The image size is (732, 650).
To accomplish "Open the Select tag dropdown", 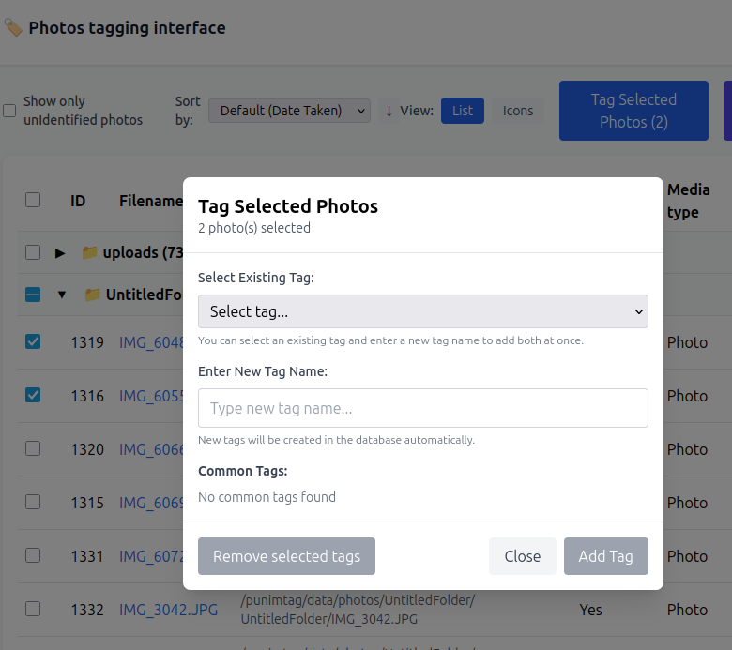I will pos(422,311).
